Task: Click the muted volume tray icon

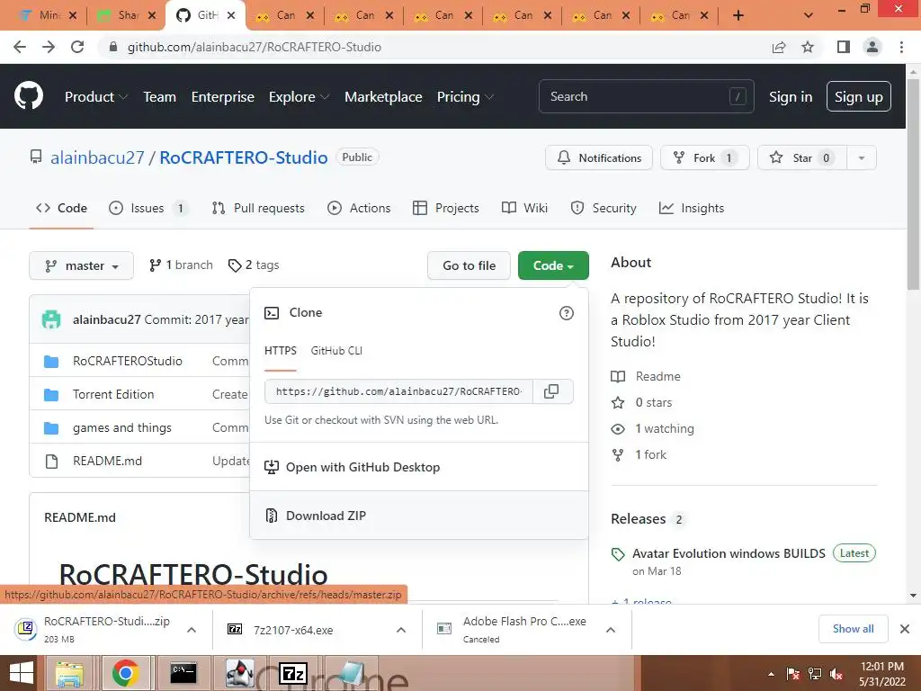Action: coord(836,674)
